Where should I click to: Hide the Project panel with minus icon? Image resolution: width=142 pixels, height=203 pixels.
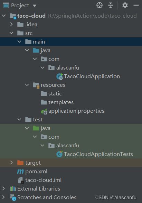click(136, 5)
